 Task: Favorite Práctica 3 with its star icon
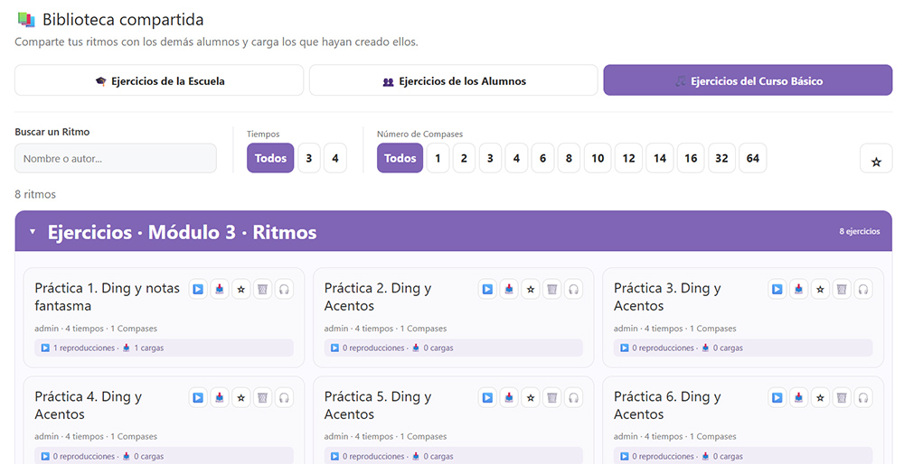(820, 289)
